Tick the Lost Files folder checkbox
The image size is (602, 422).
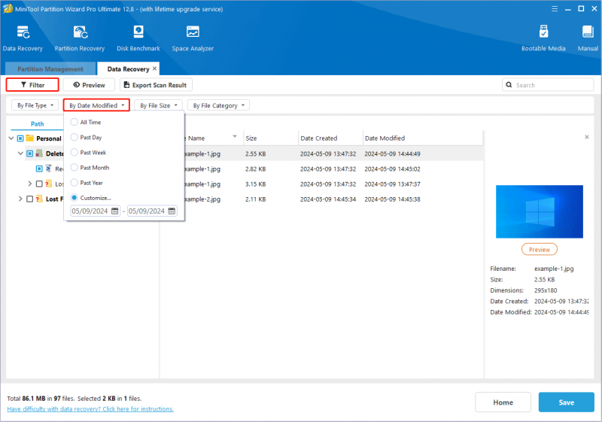tap(29, 199)
